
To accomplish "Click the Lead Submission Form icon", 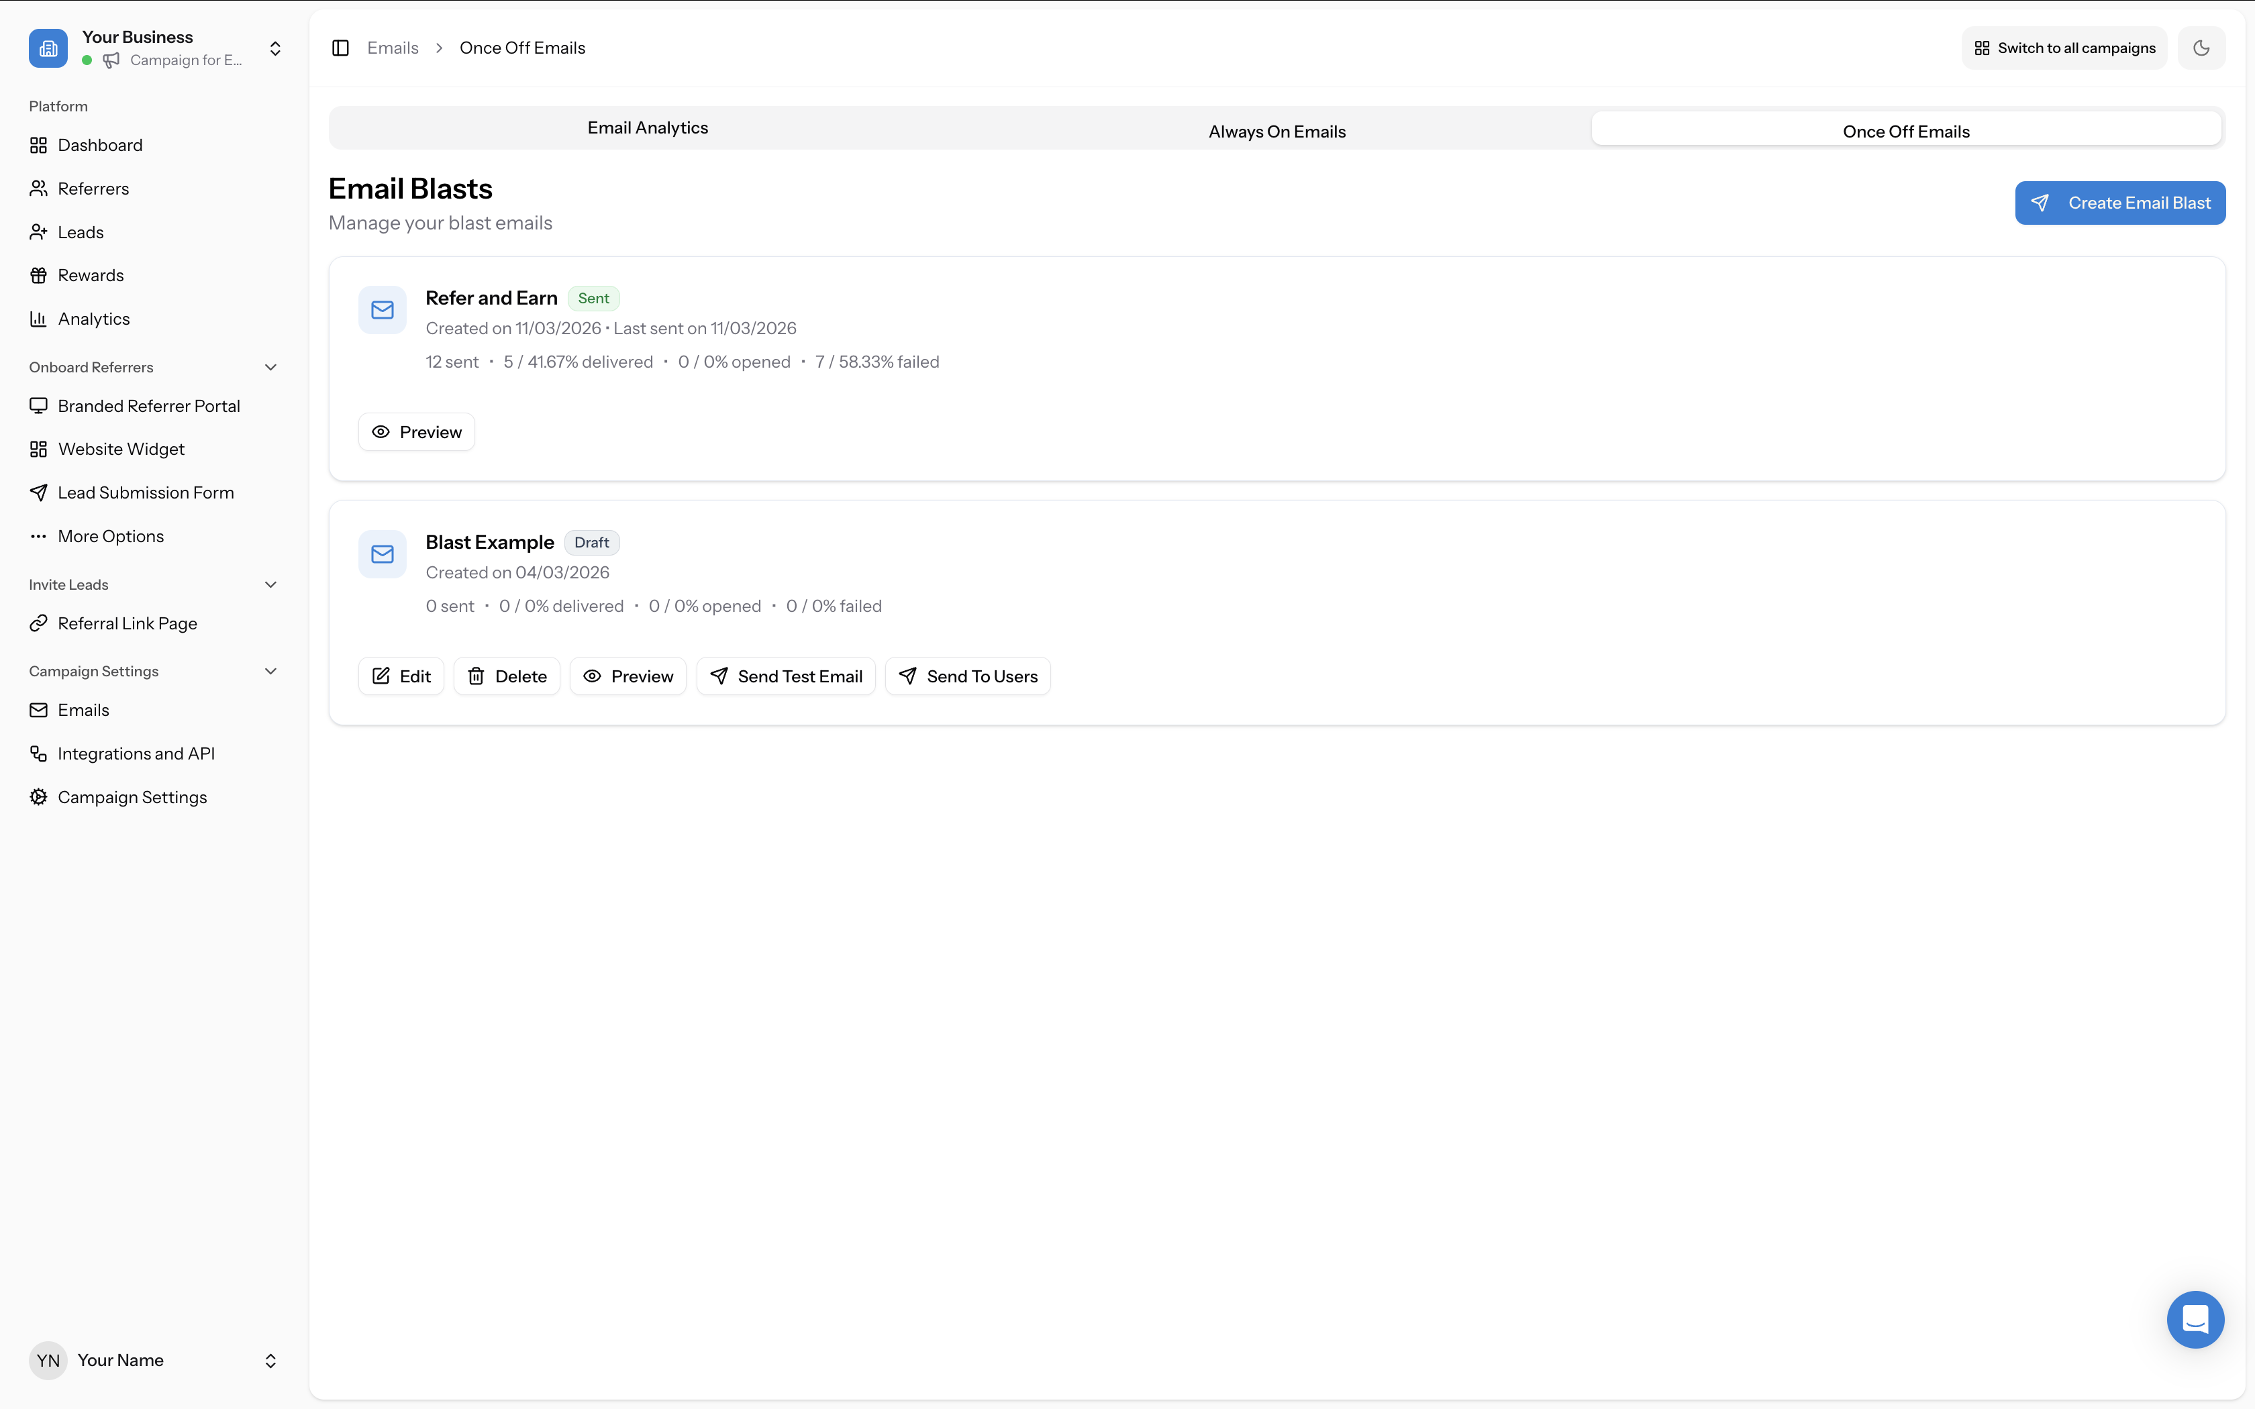I will (x=38, y=492).
